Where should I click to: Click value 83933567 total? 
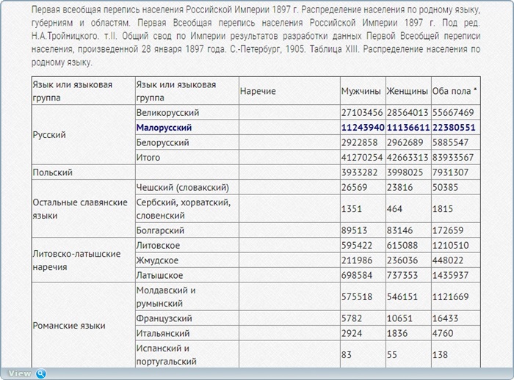tap(453, 158)
